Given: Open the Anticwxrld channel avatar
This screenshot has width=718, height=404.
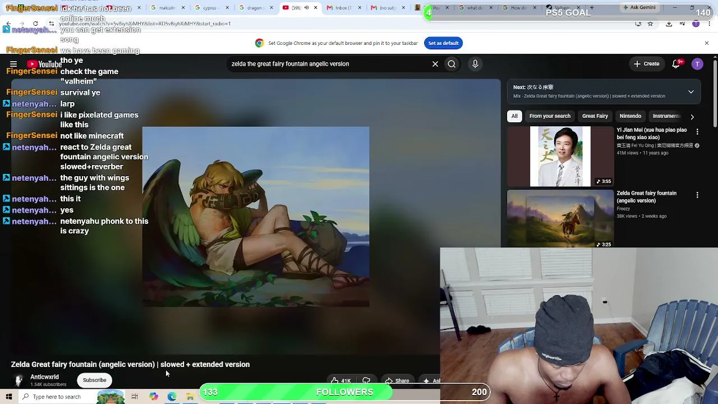Looking at the screenshot, I should click(19, 380).
